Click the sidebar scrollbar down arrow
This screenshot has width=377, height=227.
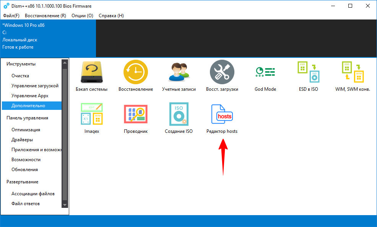65,205
